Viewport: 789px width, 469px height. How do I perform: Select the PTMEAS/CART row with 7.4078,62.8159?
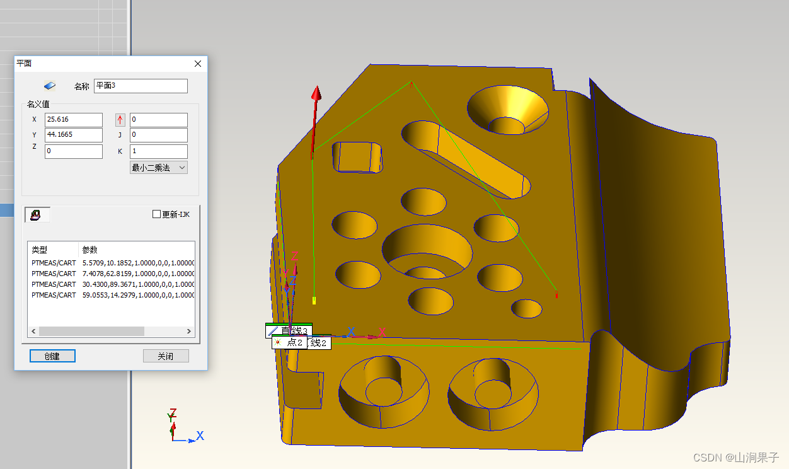(x=112, y=274)
